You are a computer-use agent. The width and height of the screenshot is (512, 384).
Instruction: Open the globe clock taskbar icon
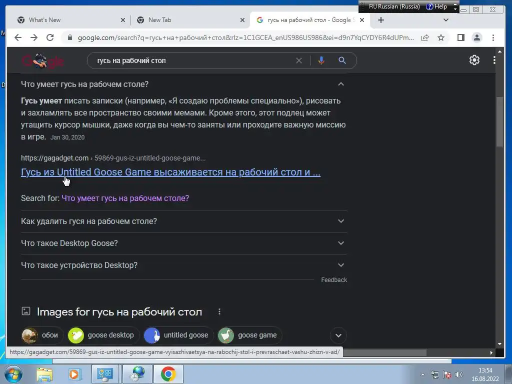(x=137, y=374)
